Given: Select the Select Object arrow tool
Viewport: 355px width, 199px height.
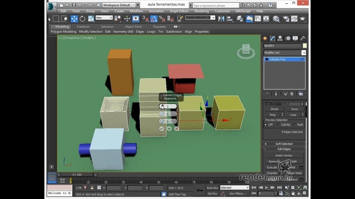Looking at the screenshot, I should click(49, 19).
